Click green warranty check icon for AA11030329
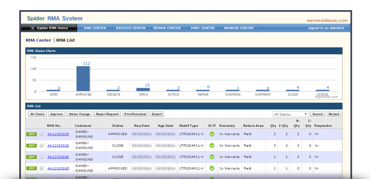This screenshot has width=370, height=179. pos(212,134)
